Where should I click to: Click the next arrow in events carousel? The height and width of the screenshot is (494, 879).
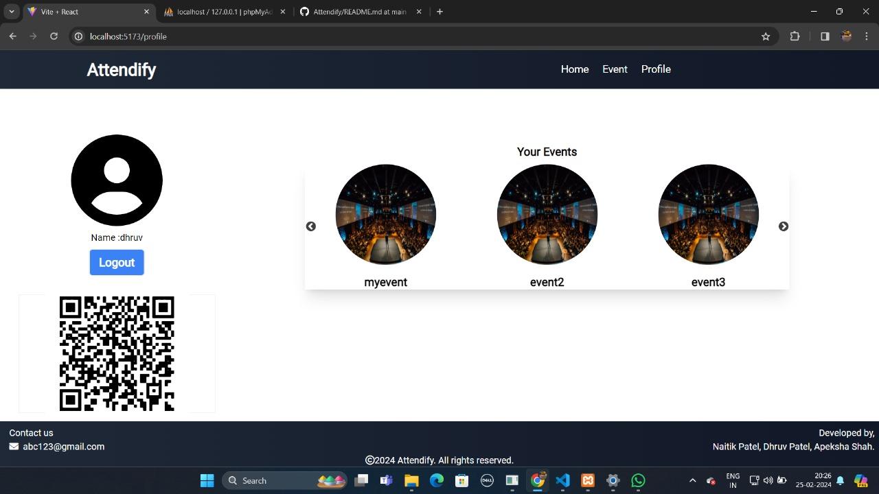tap(784, 226)
